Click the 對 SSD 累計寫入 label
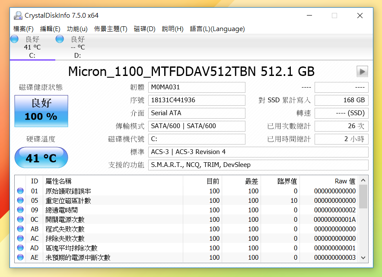 click(x=284, y=100)
